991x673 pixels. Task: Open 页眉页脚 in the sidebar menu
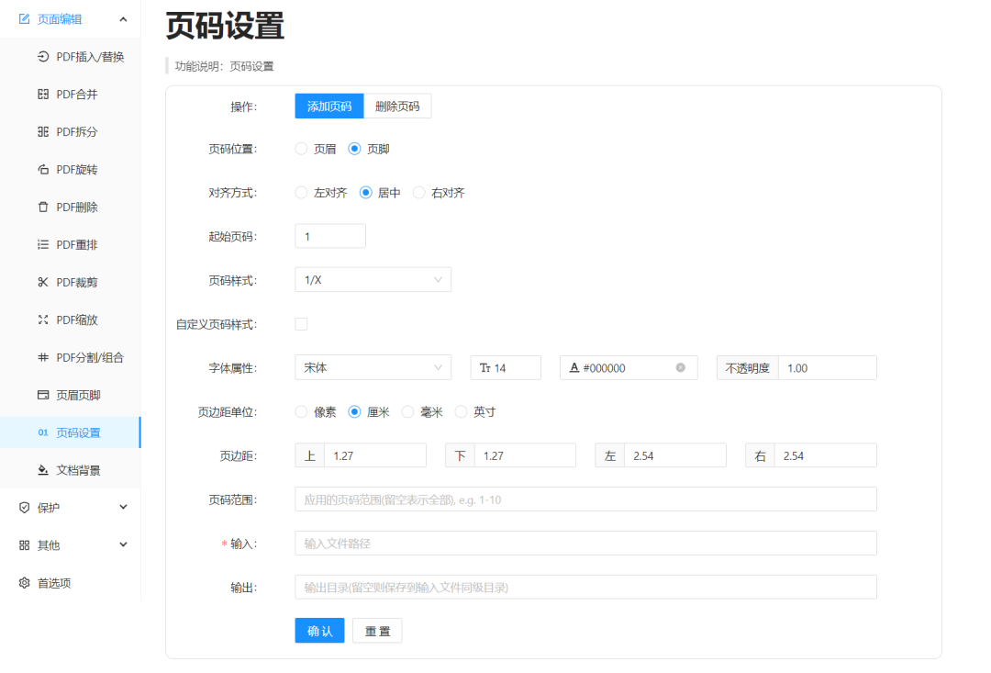pos(78,395)
